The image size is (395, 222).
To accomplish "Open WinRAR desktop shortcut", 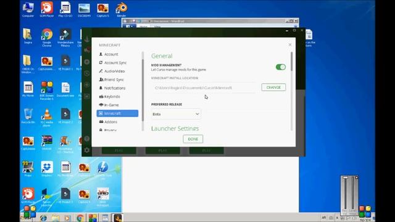I will (x=47, y=142).
